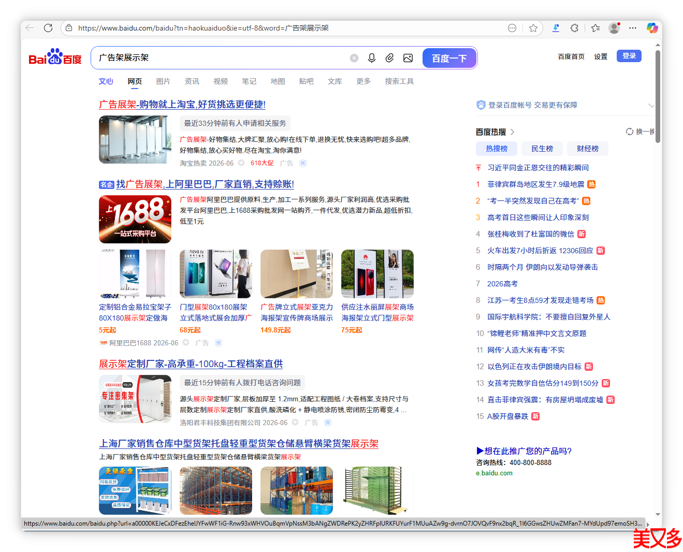This screenshot has height=552, width=683.
Task: Launch the Copilot icon in toolbar
Action: click(652, 28)
